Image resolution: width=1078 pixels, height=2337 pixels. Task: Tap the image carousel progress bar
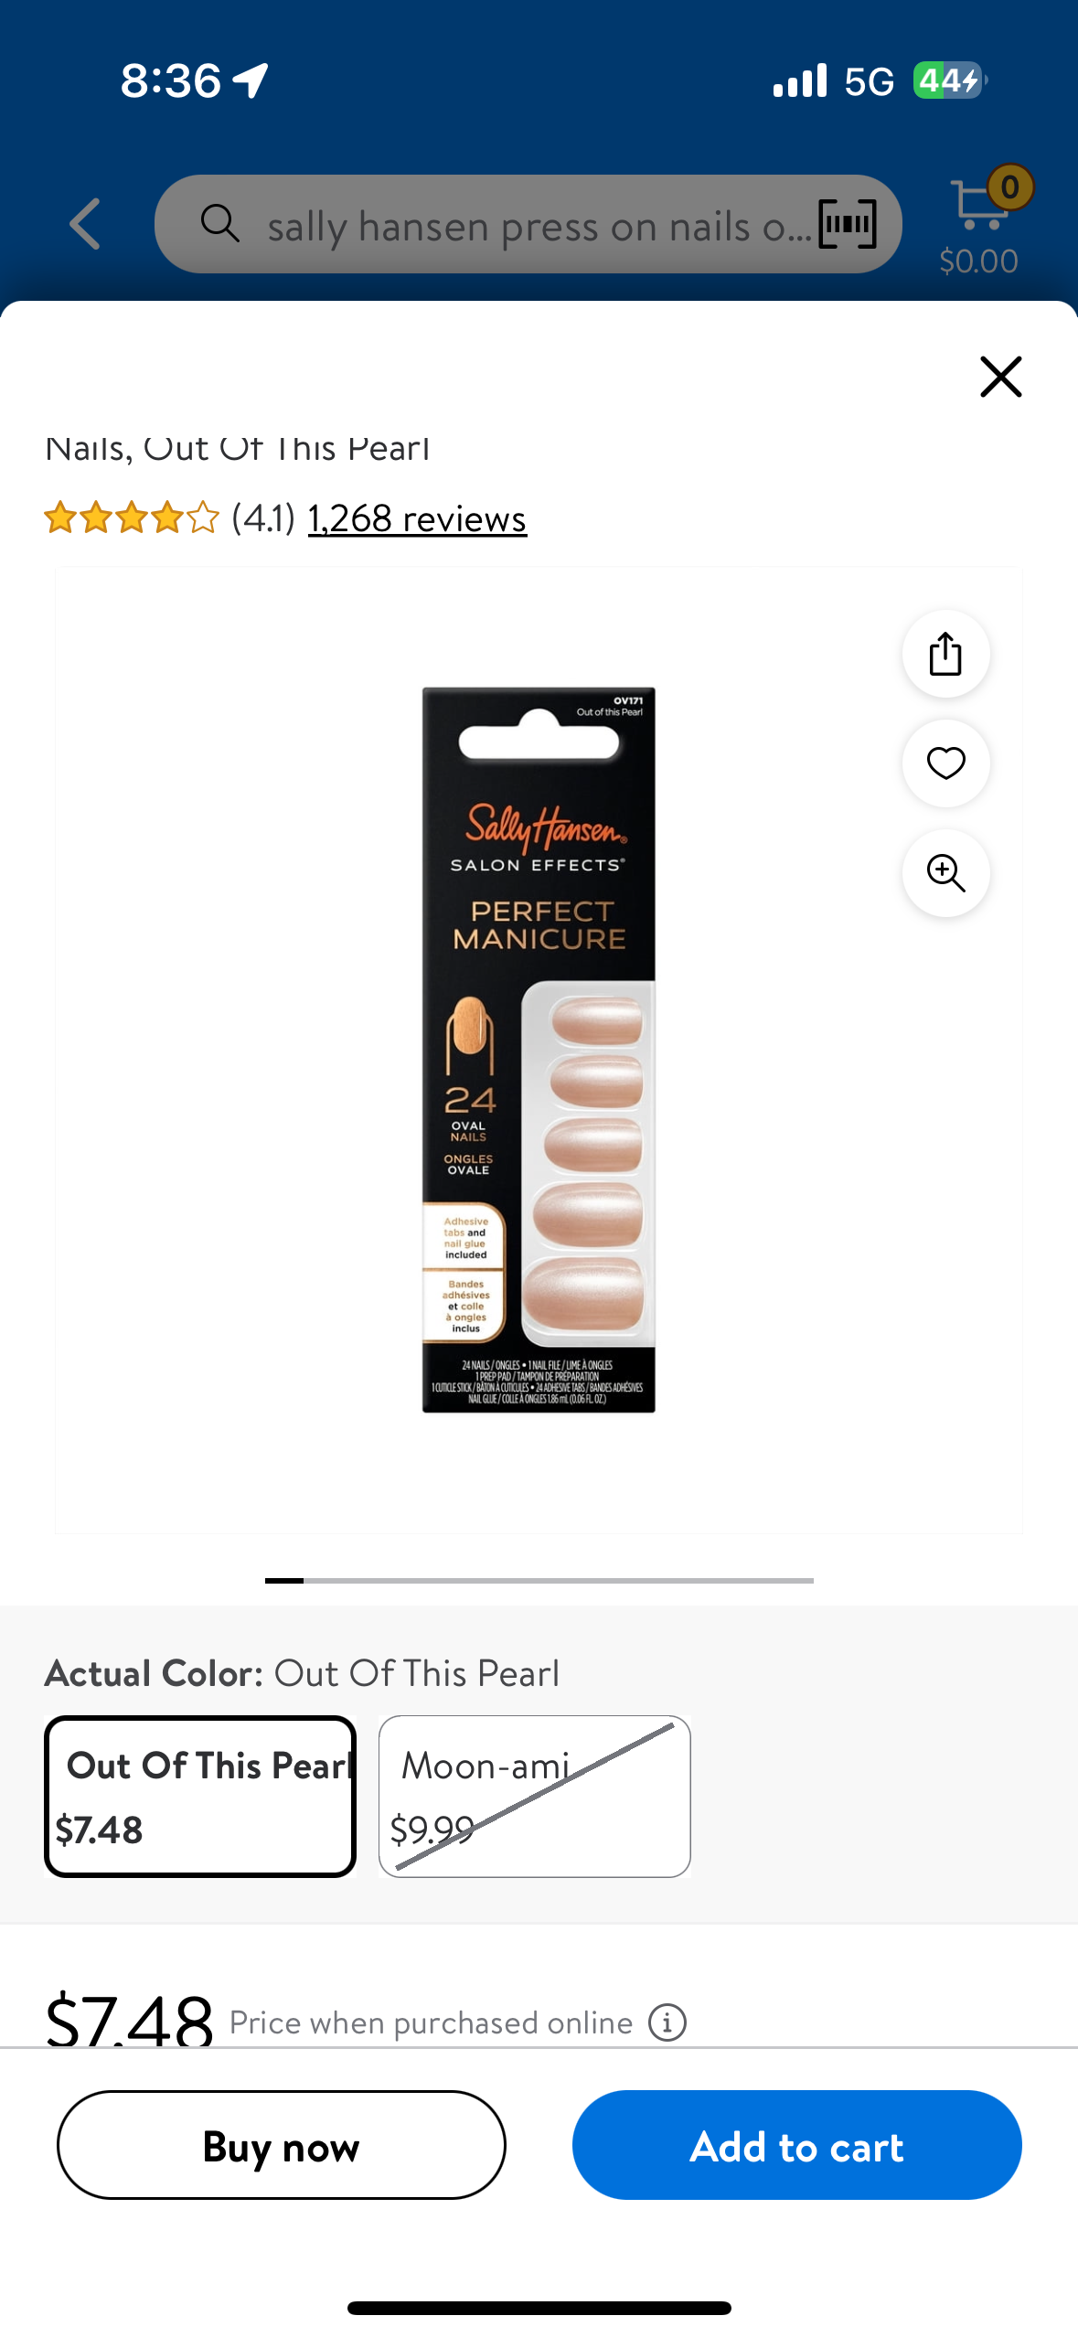tap(539, 1580)
